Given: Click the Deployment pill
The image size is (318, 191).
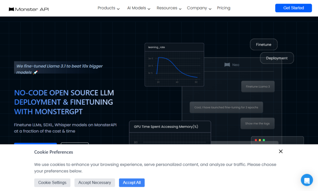Looking at the screenshot, I should tap(277, 58).
